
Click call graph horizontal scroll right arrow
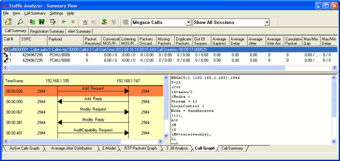pyautogui.click(x=160, y=141)
